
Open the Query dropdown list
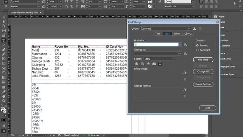point(189,29)
